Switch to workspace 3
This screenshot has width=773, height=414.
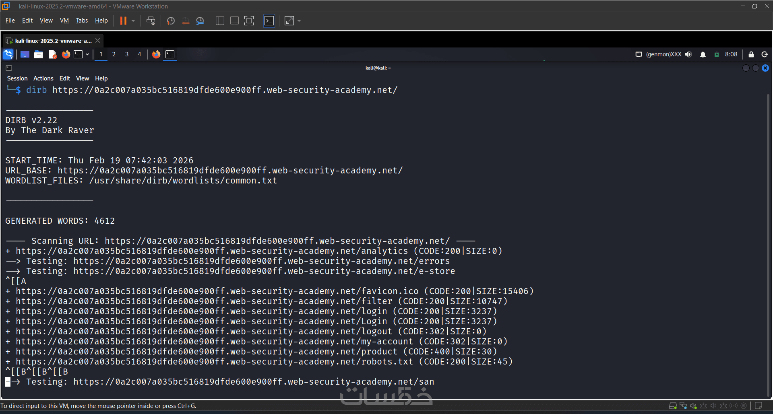(127, 54)
